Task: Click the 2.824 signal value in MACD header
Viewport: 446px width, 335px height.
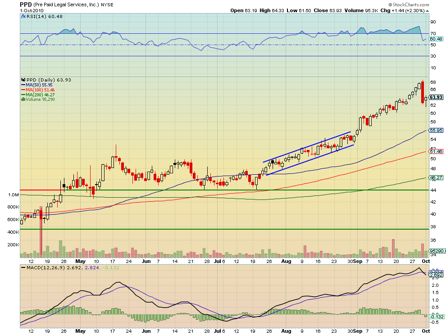Action: click(x=91, y=267)
